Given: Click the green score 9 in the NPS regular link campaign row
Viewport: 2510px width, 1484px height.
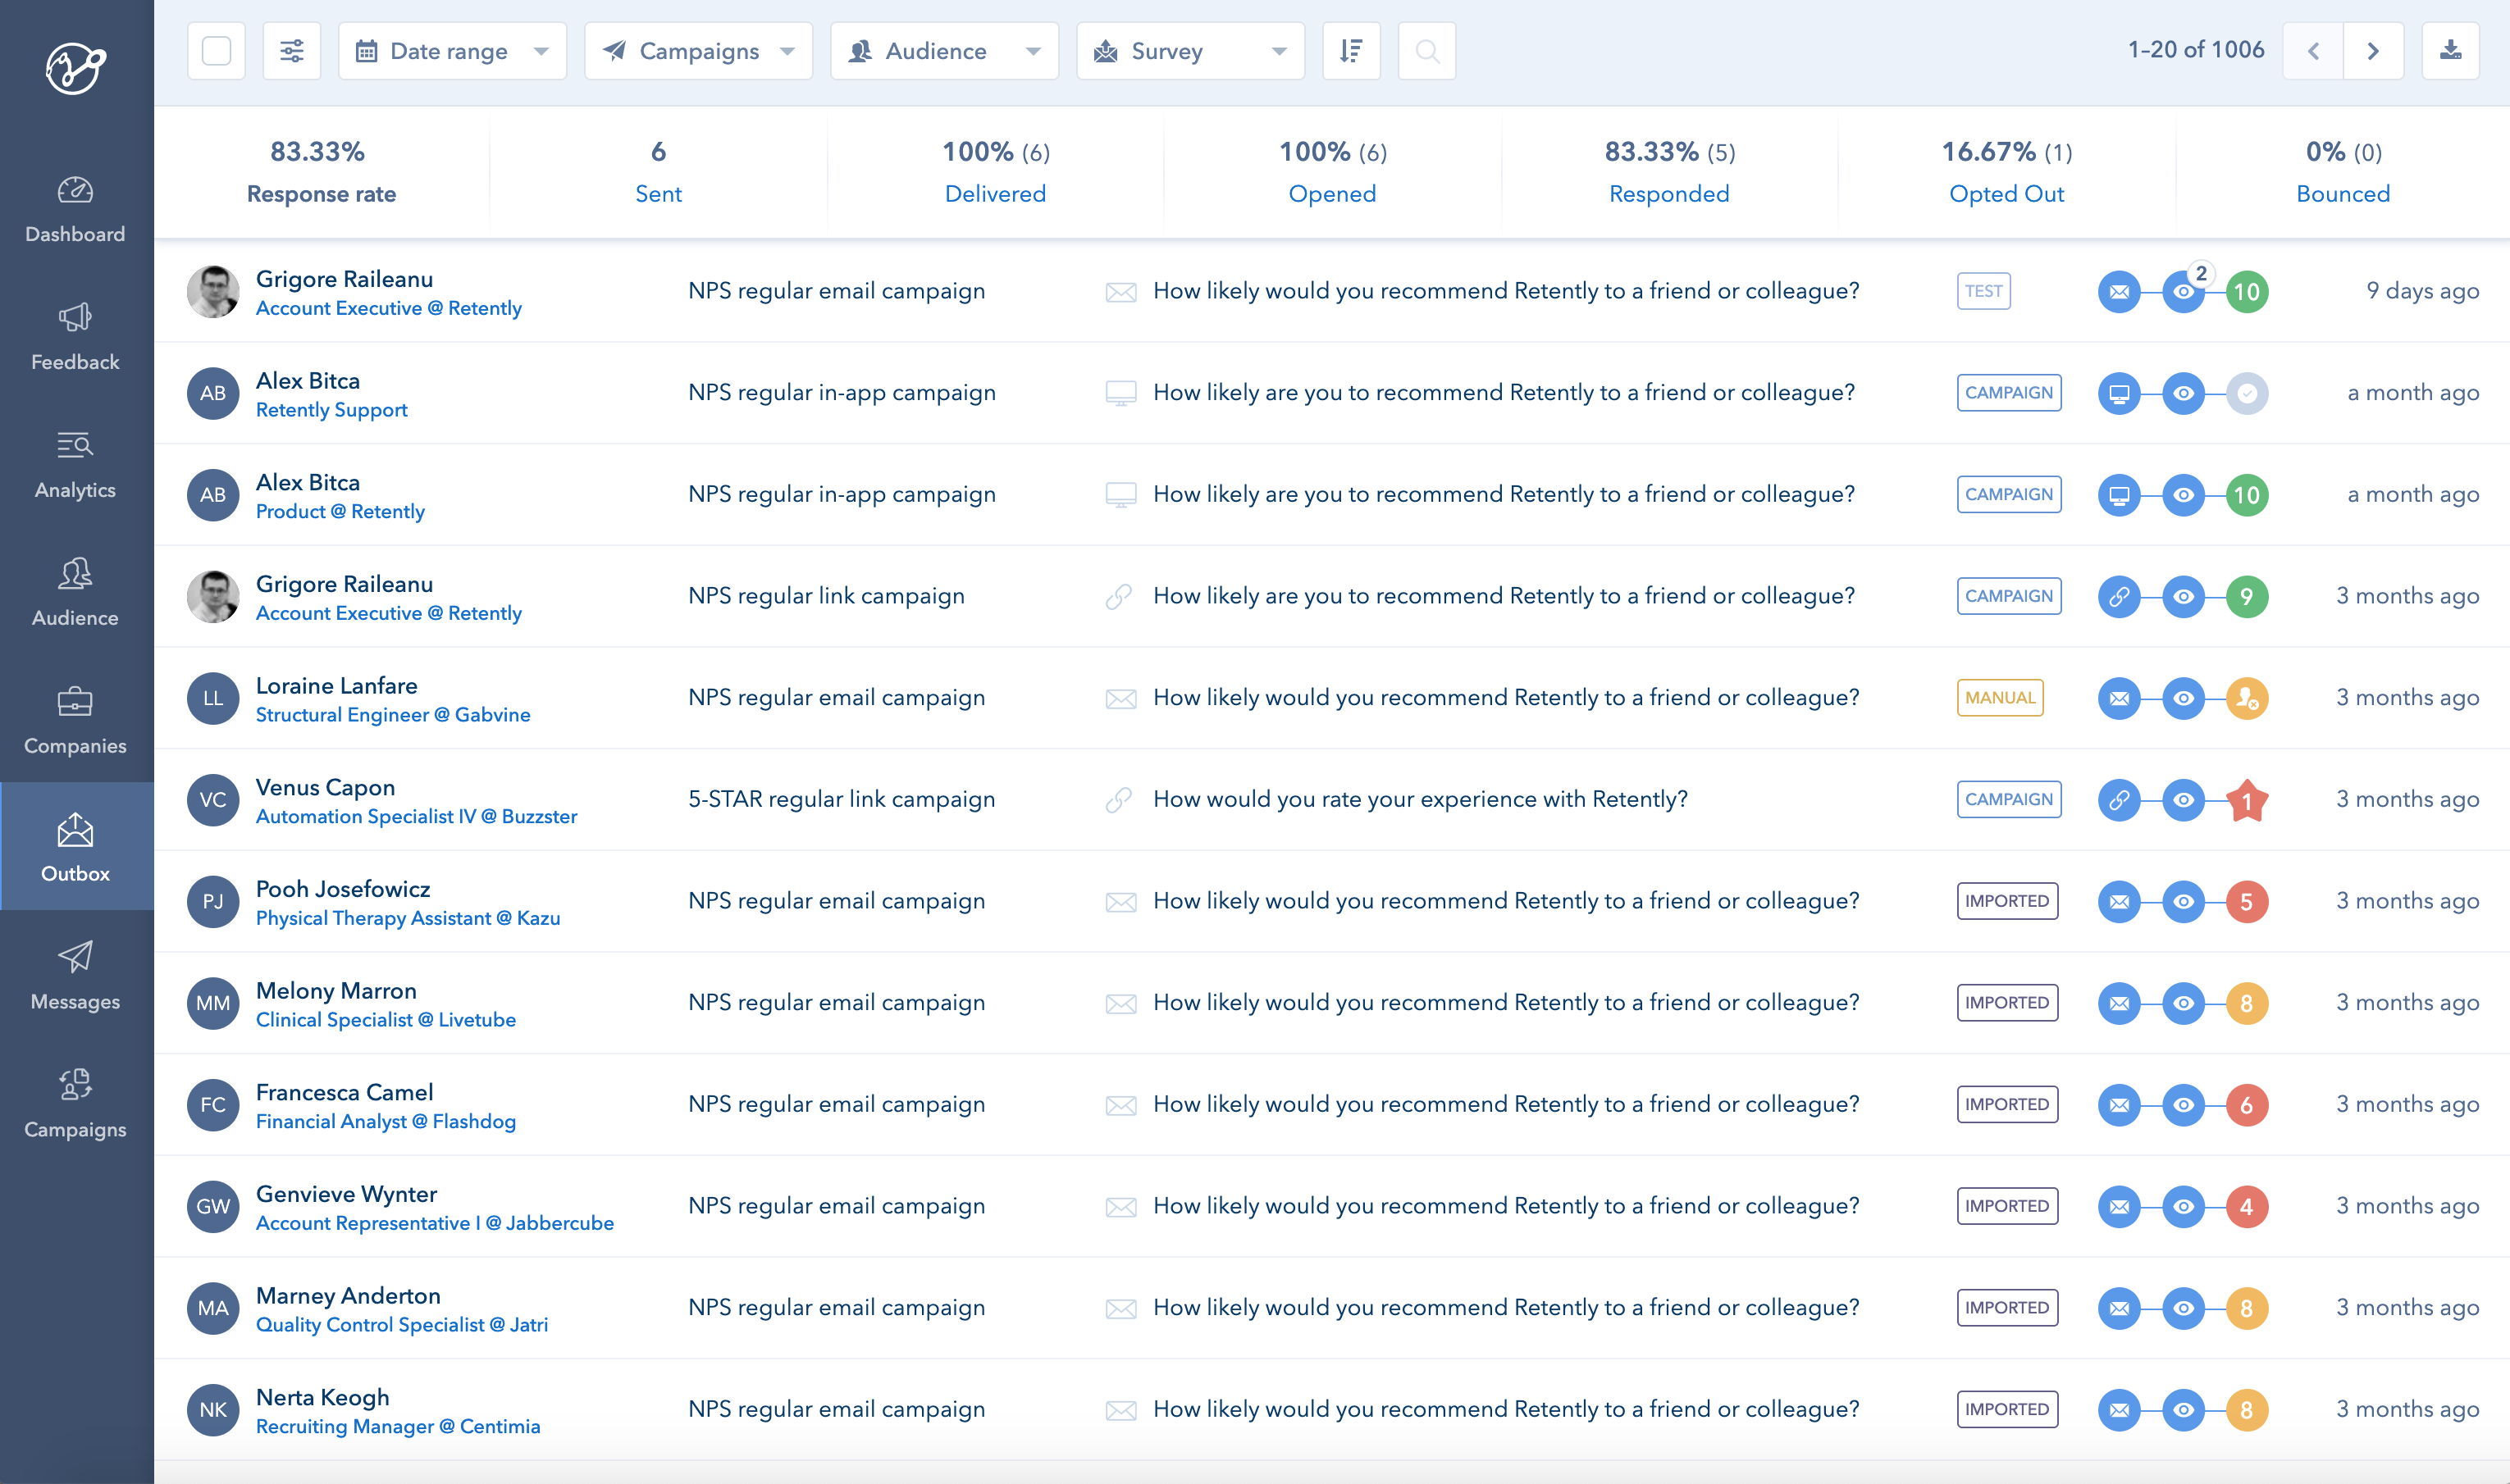Looking at the screenshot, I should tap(2247, 597).
